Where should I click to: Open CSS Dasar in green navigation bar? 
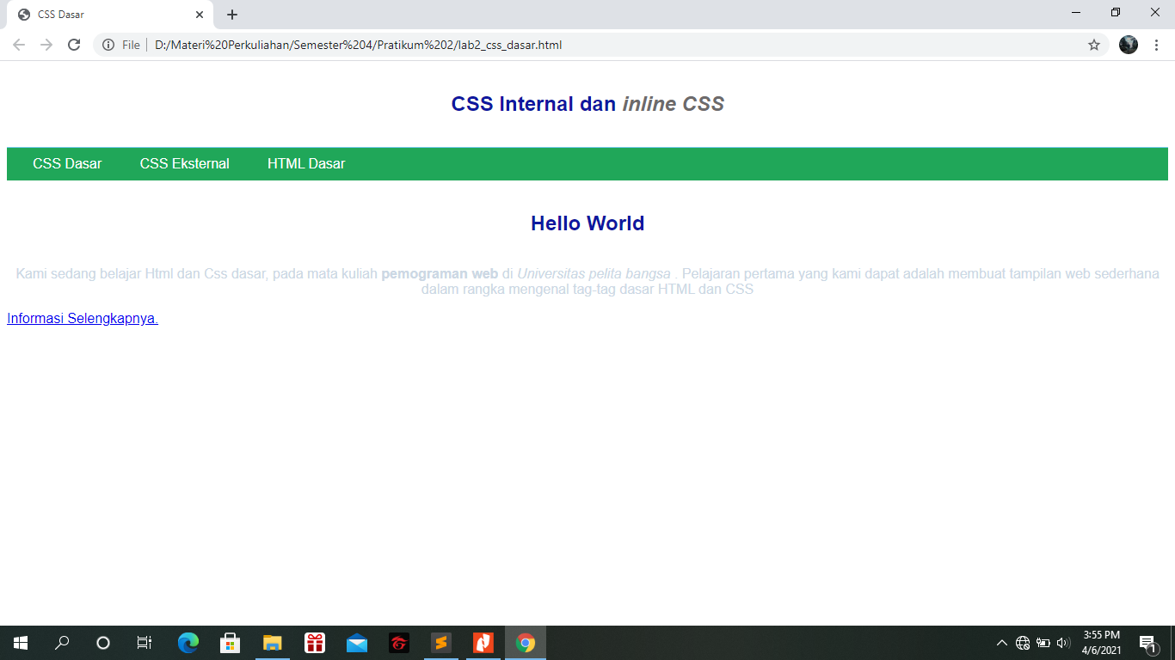[x=67, y=163]
